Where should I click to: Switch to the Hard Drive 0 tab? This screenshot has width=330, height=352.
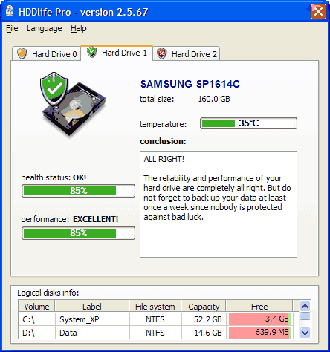click(x=47, y=53)
